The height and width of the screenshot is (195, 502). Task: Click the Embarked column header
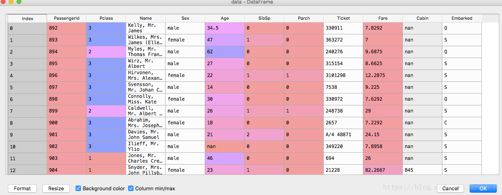coord(462,18)
